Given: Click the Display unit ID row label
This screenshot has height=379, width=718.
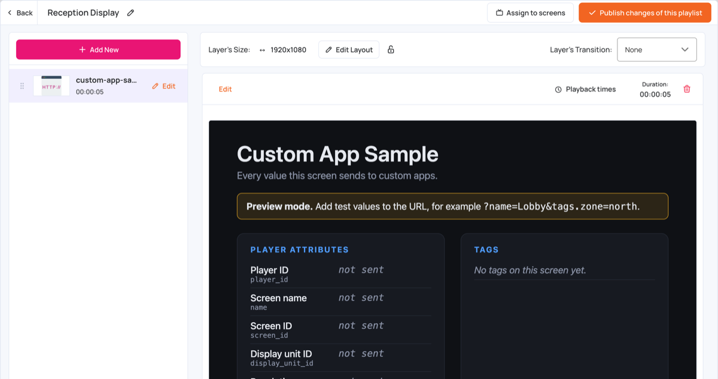Looking at the screenshot, I should point(281,354).
